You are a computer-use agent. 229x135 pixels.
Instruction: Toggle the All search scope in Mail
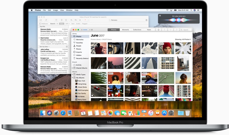(x=57, y=23)
